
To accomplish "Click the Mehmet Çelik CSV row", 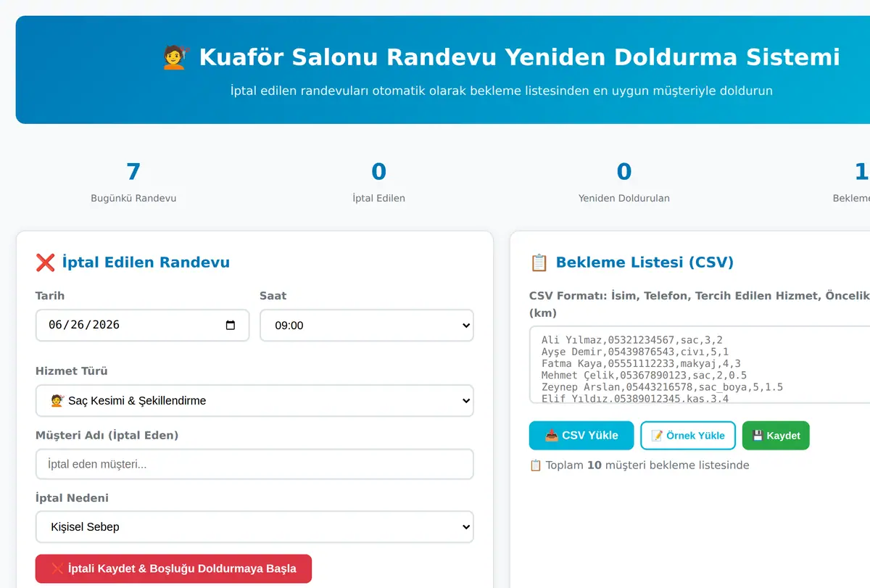I will pyautogui.click(x=644, y=376).
